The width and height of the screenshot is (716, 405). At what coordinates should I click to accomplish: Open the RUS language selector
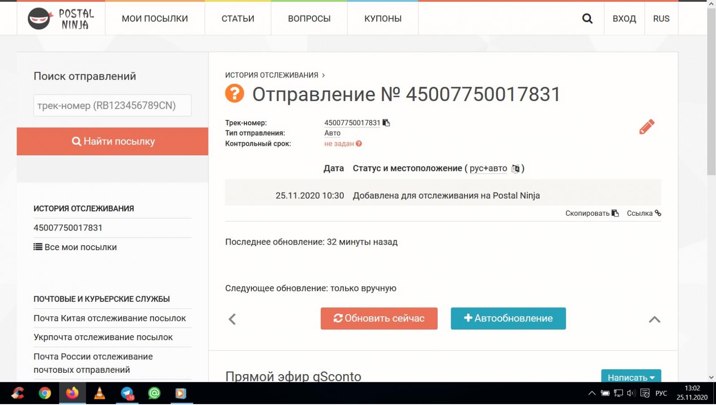tap(661, 18)
